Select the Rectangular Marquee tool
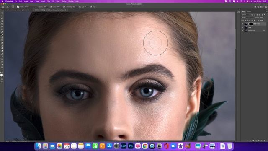Image resolution: width=268 pixels, height=151 pixels. click(x=2, y=16)
